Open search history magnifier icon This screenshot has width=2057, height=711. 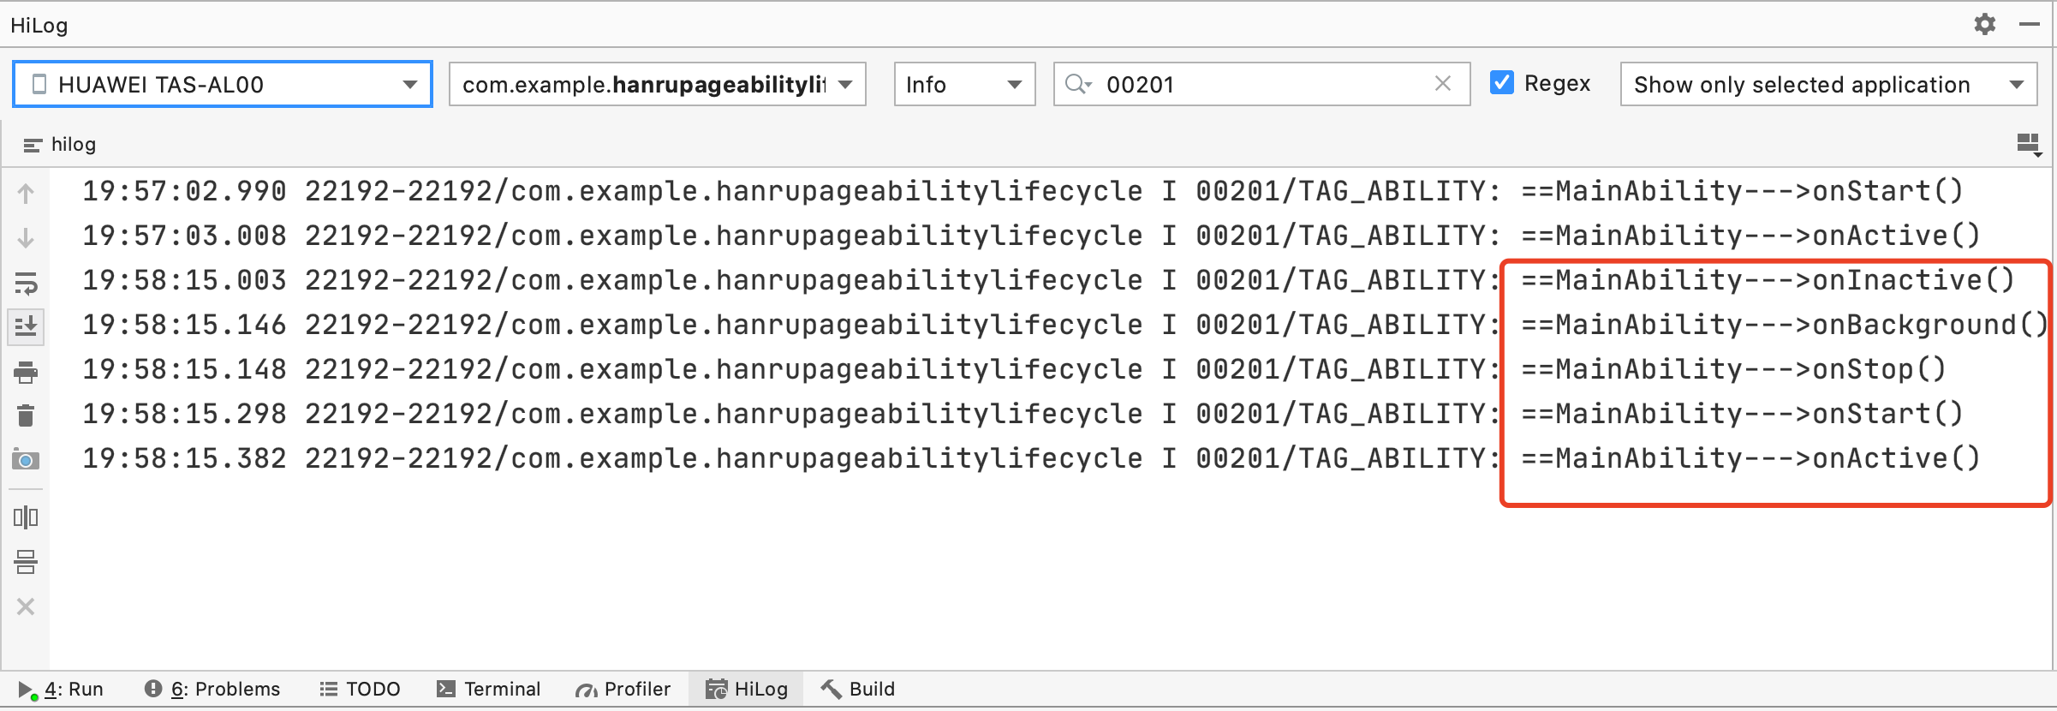(1078, 83)
